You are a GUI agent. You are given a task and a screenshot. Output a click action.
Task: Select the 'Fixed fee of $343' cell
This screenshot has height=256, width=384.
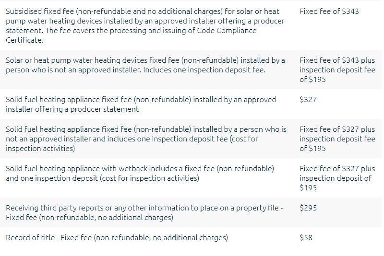(x=329, y=12)
